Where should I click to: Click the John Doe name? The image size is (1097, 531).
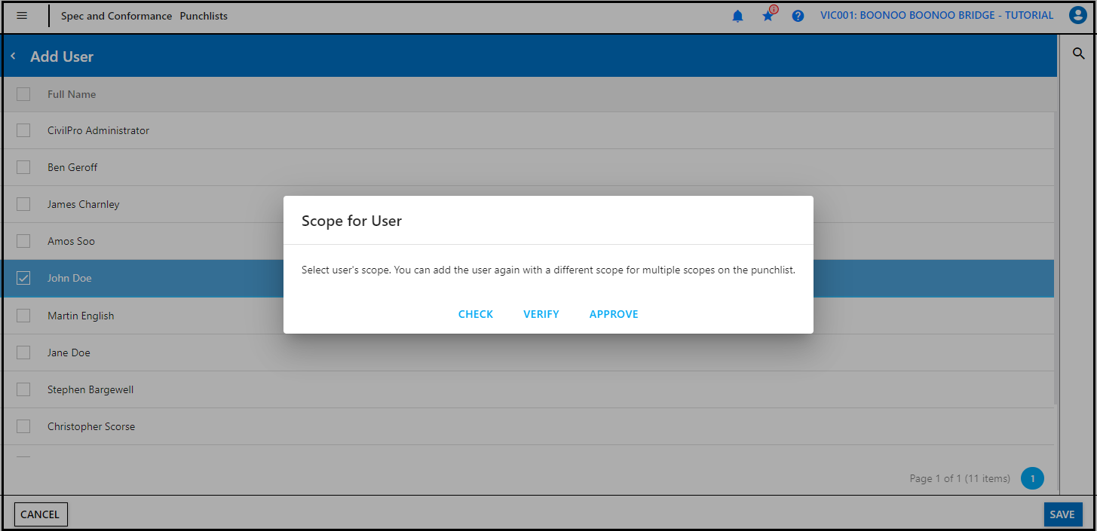click(69, 278)
